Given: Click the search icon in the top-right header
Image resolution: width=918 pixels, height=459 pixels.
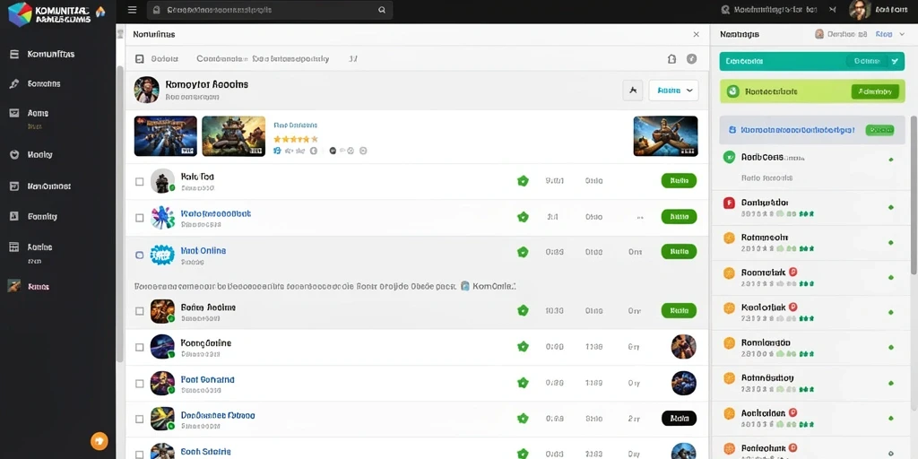Looking at the screenshot, I should tap(725, 10).
